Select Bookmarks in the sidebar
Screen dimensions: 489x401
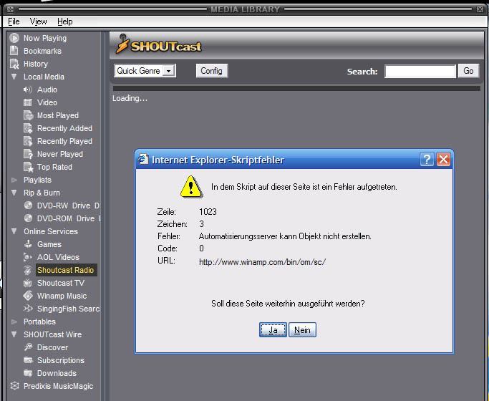point(42,51)
